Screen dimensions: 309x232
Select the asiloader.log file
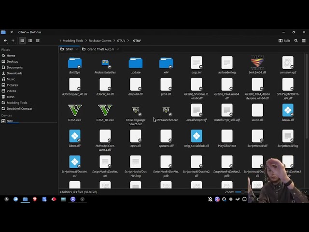tap(227, 65)
